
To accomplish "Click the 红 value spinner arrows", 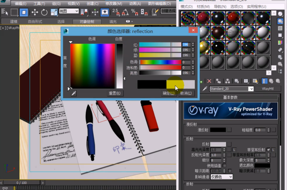I will tap(193, 44).
